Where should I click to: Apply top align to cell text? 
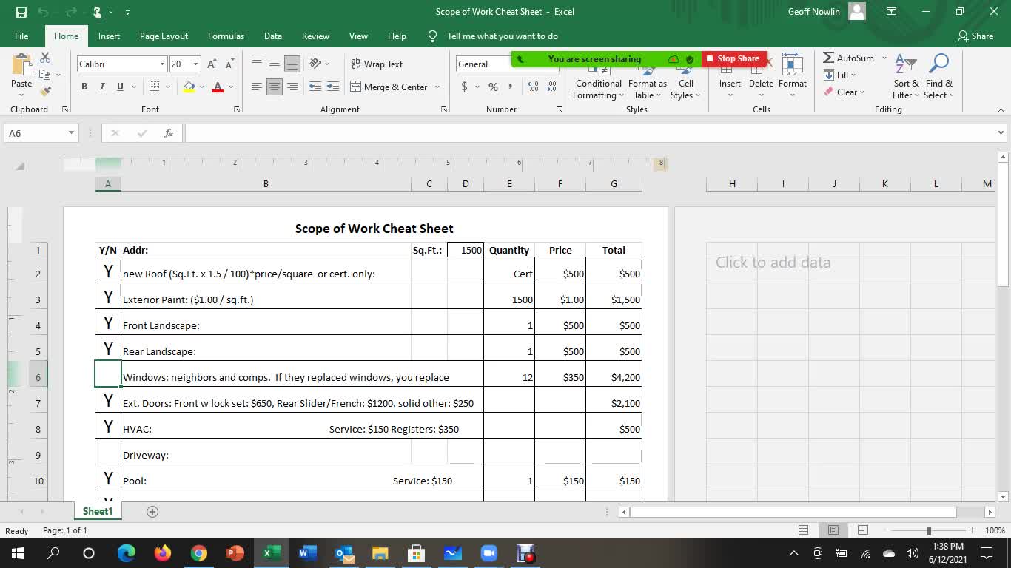[x=257, y=64]
